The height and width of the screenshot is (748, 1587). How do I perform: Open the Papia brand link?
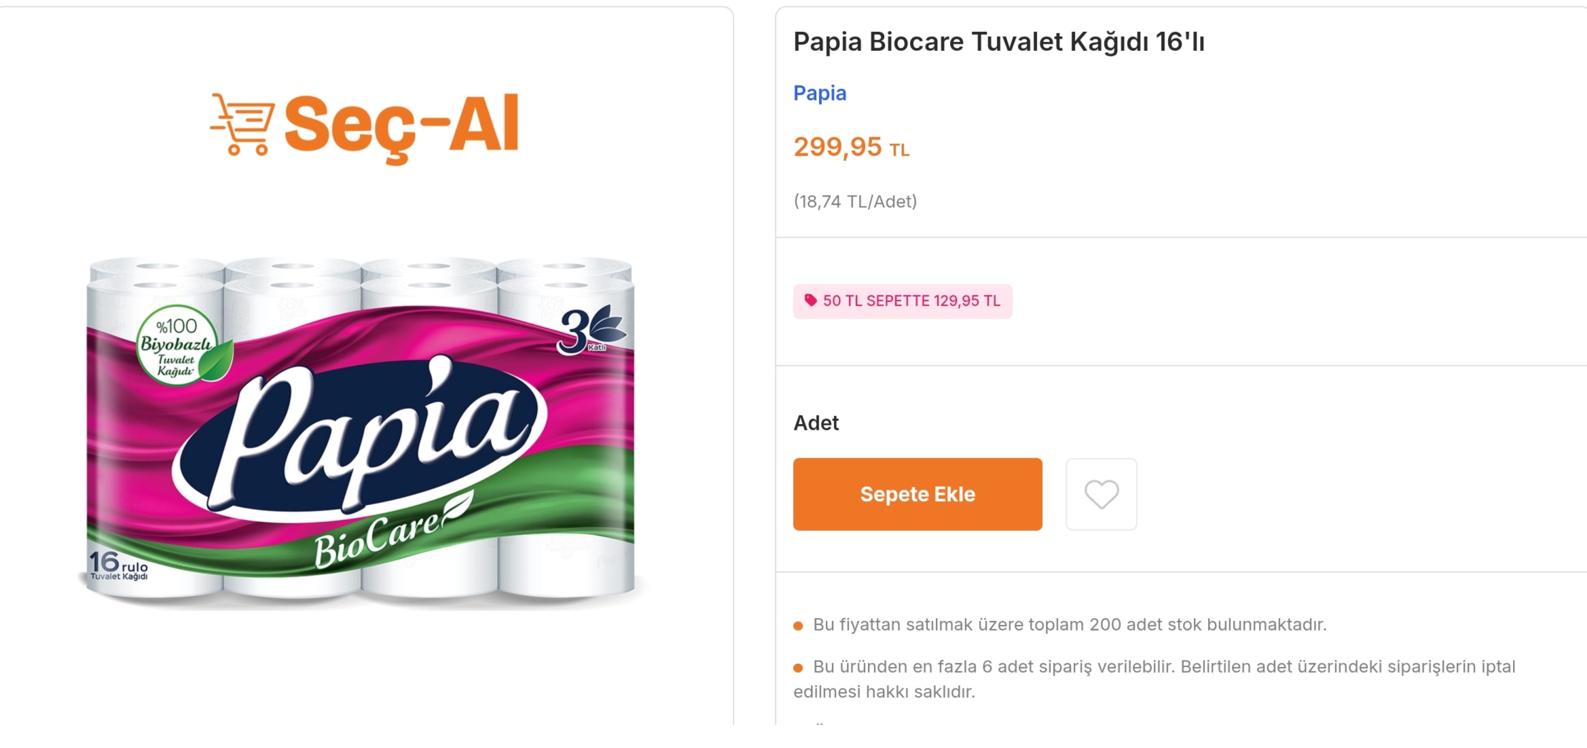coord(820,93)
